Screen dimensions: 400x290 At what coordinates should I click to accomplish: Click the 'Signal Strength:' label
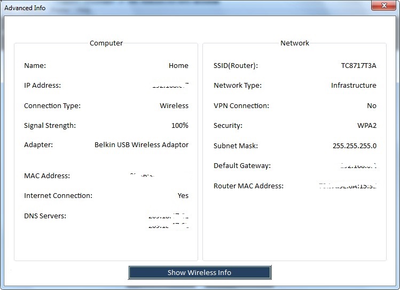(50, 126)
